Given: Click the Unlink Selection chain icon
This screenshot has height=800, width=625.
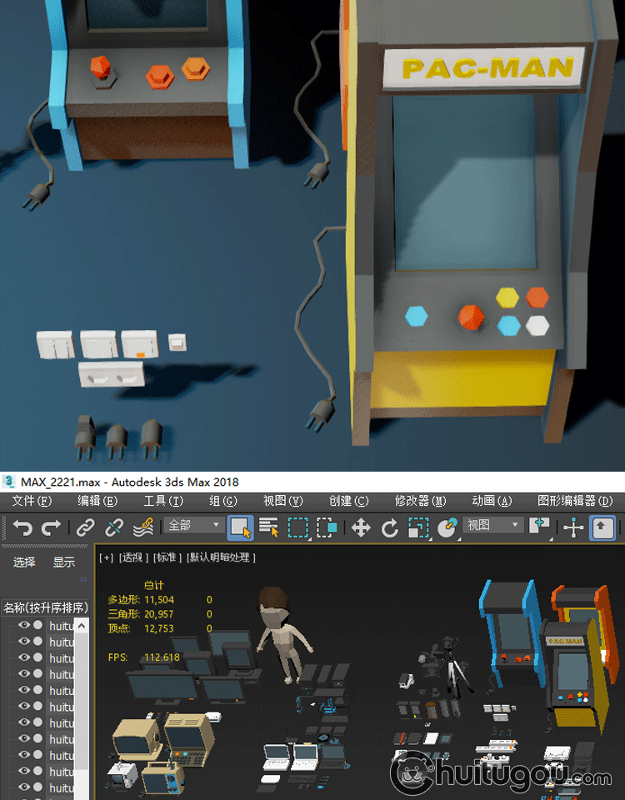Looking at the screenshot, I should click(x=114, y=527).
